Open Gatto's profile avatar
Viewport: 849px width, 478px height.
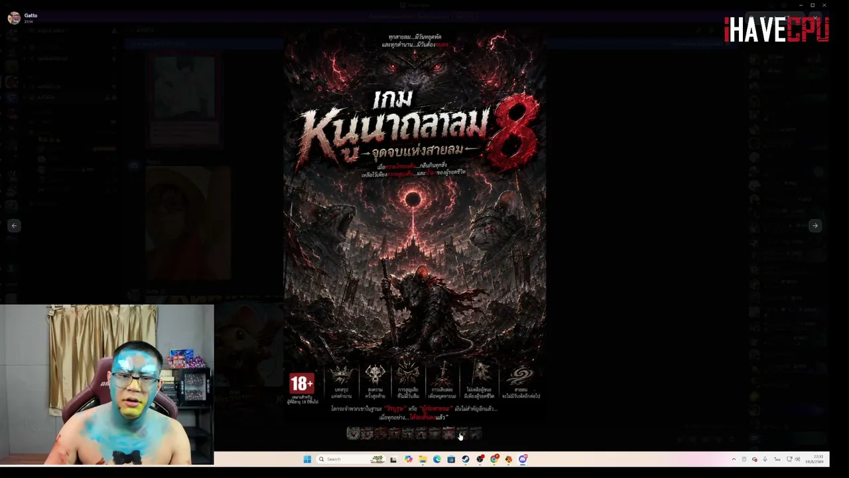click(14, 18)
